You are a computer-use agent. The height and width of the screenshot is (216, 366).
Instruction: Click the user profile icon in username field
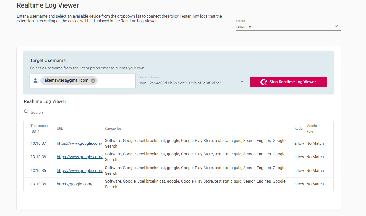pyautogui.click(x=35, y=81)
